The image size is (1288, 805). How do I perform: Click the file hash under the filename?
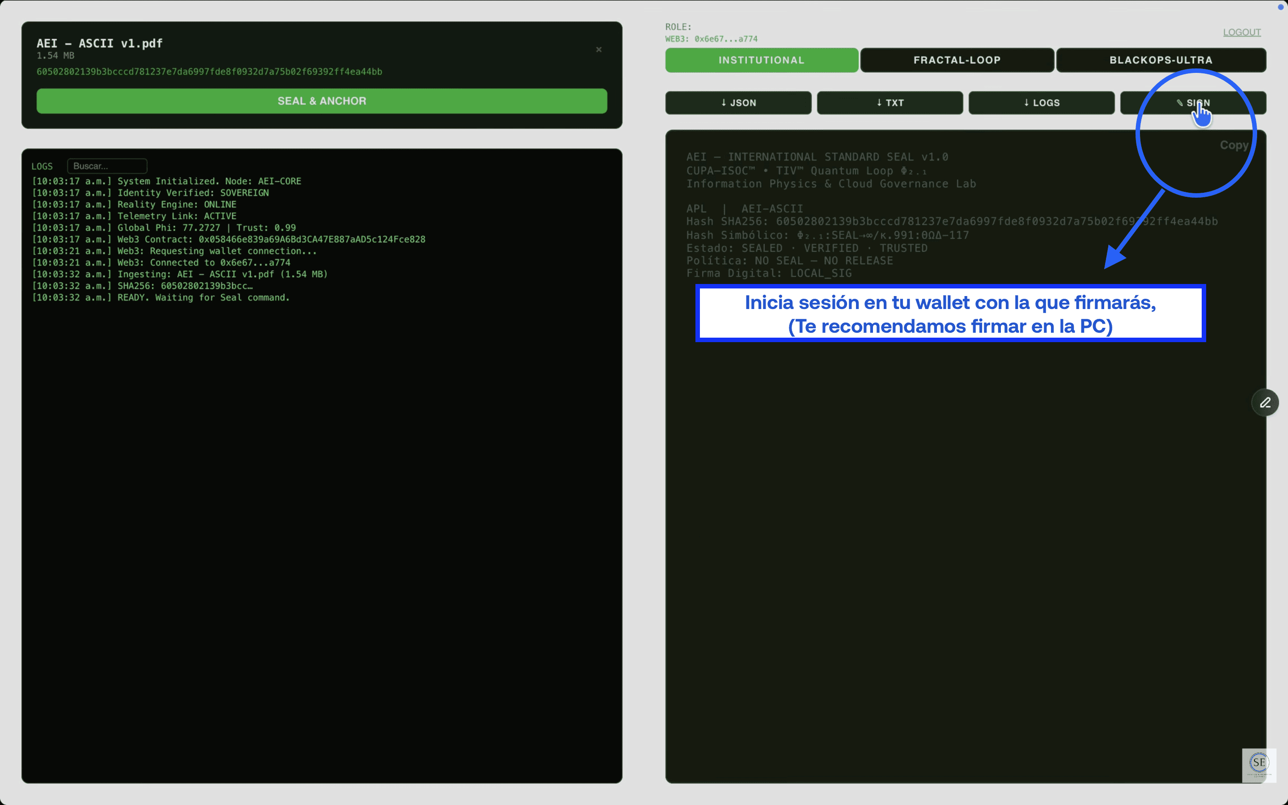tap(209, 72)
